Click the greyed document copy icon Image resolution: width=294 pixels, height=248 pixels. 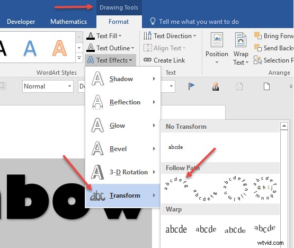click(x=239, y=86)
